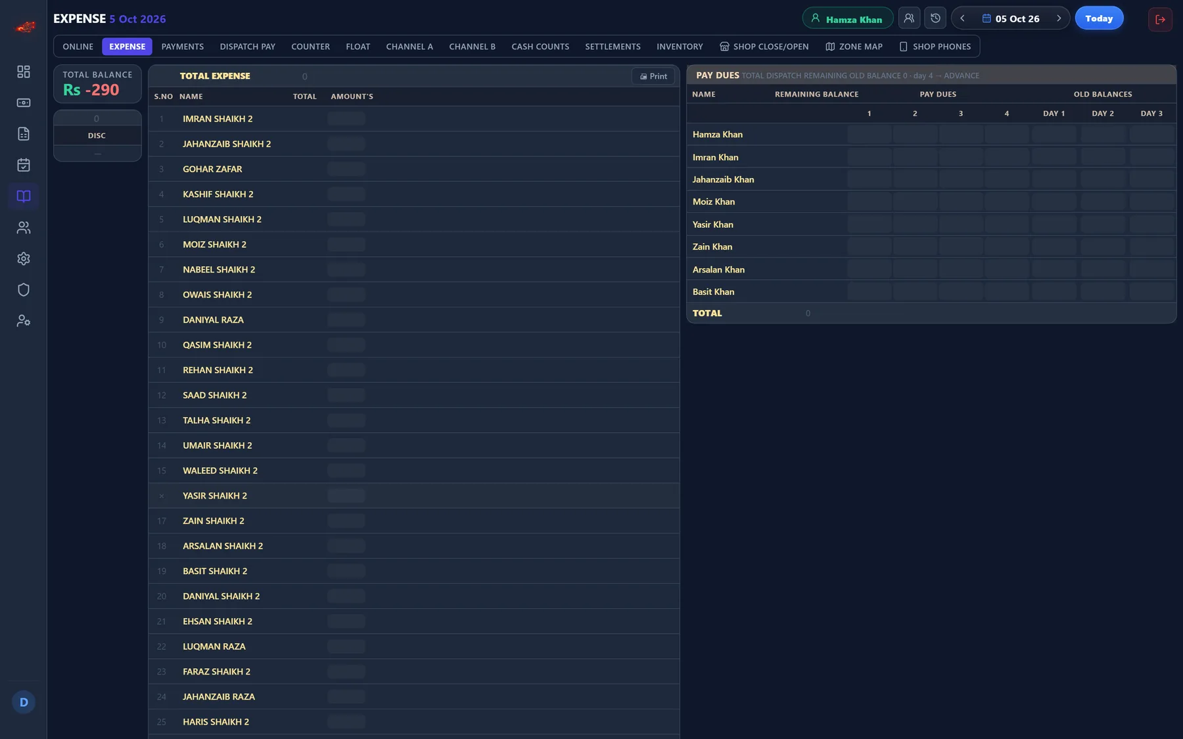Click Hamza Khan pay dues column 1 cell

(869, 135)
